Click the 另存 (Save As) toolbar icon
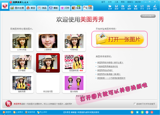Viewport: 160px width, 115px height. [x=123, y=7]
